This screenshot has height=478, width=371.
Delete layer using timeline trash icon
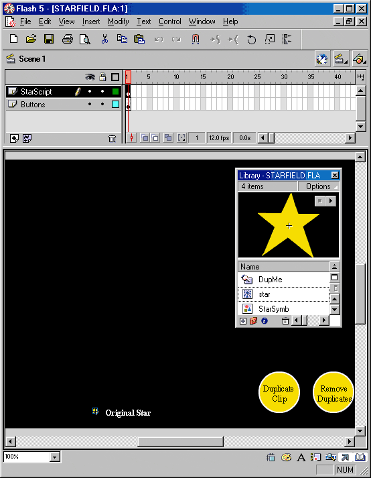coord(112,139)
